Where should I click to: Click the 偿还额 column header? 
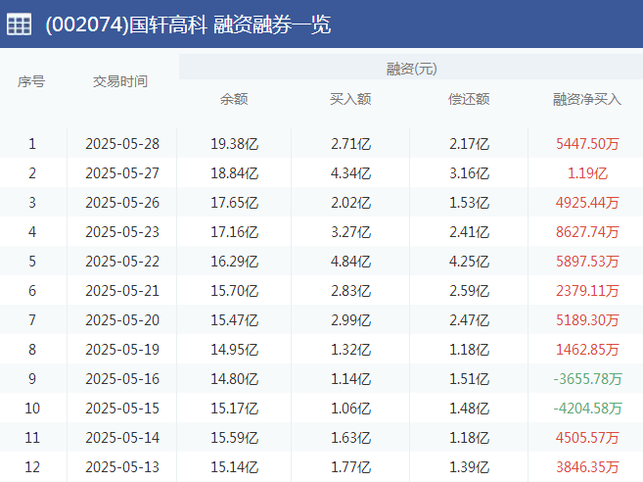469,99
